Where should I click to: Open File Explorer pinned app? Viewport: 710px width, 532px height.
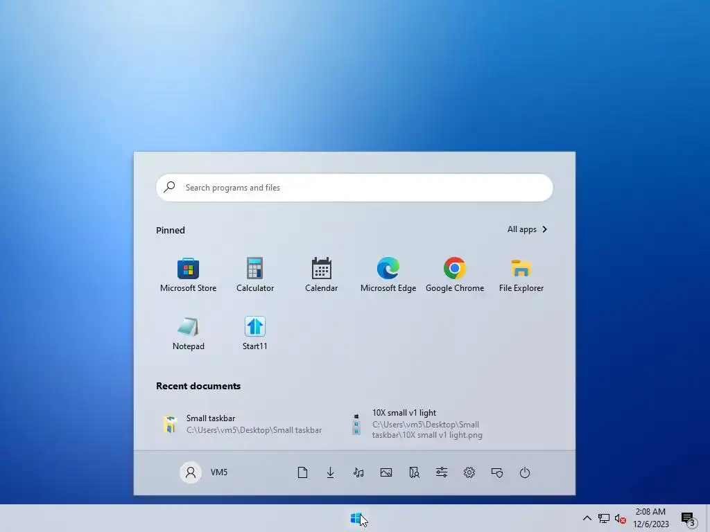pos(521,275)
